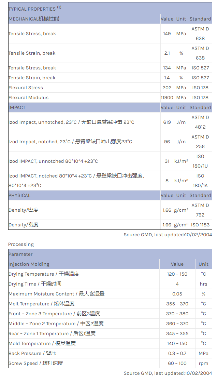Select the Flexural Stress value 202
This screenshot has width=217, height=382.
pyautogui.click(x=167, y=88)
